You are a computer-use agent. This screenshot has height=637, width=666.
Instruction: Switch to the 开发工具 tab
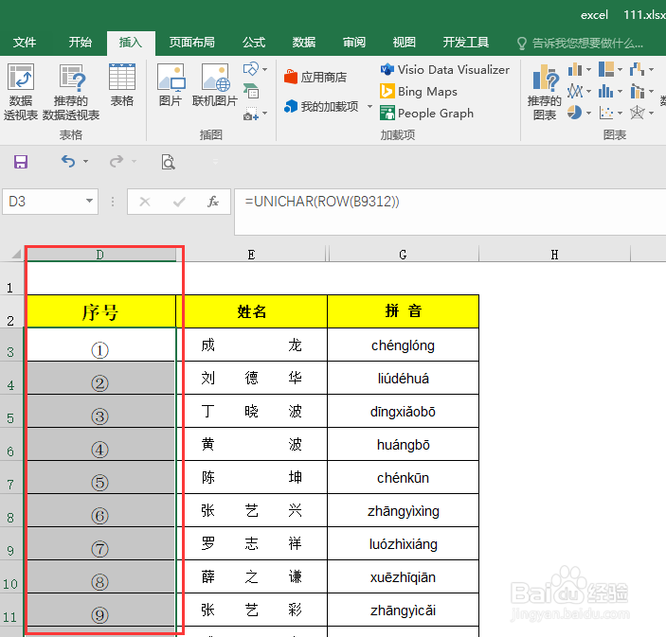[466, 43]
